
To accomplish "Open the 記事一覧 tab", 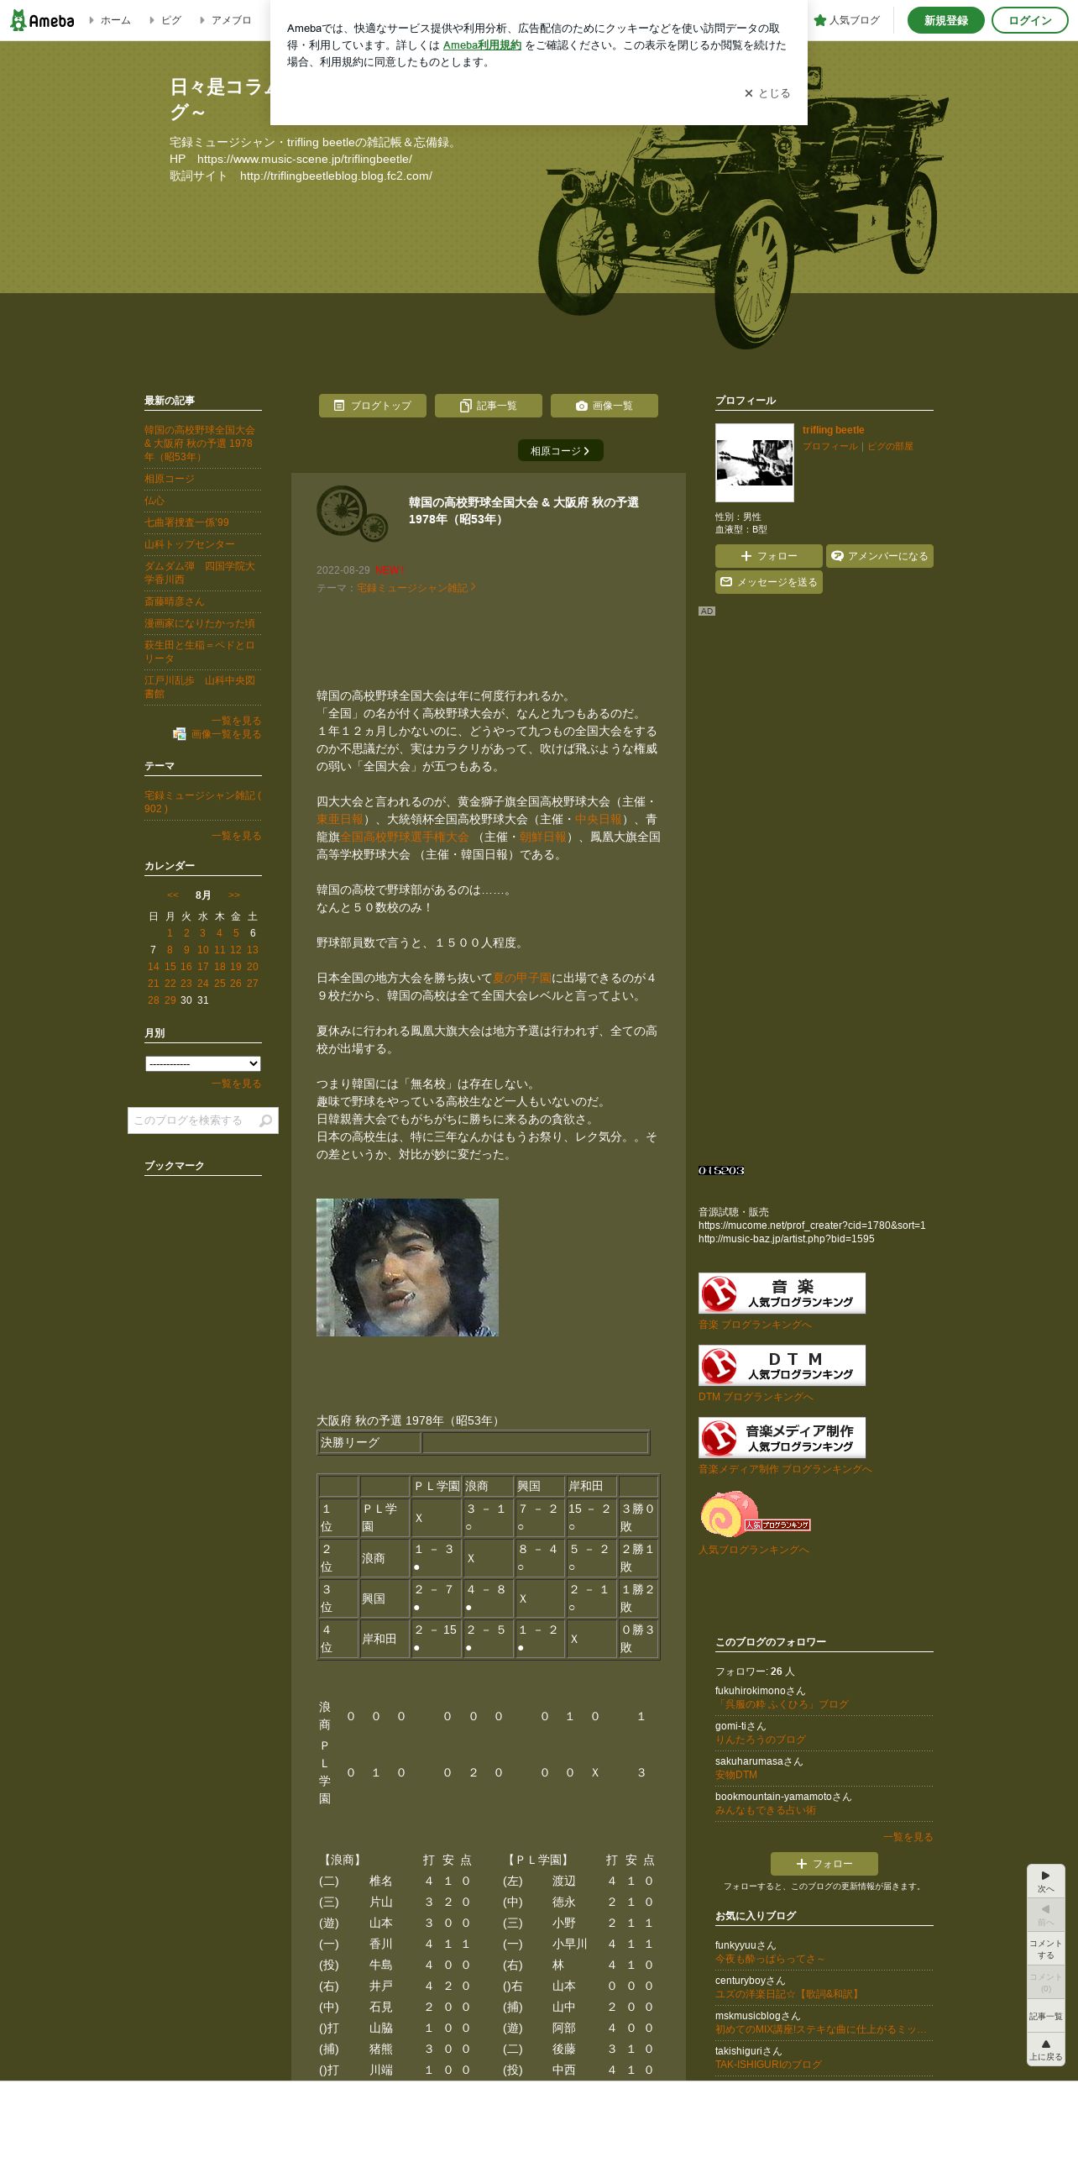I will (489, 406).
